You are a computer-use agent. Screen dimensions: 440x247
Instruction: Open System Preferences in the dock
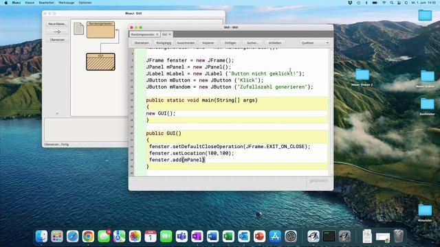pos(291,236)
